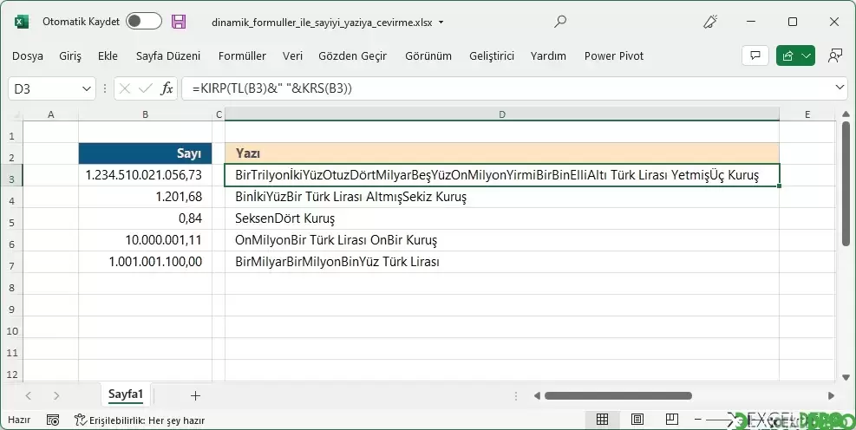Click the person profile icon near Share
Viewport: 856px width, 430px height.
coord(834,55)
